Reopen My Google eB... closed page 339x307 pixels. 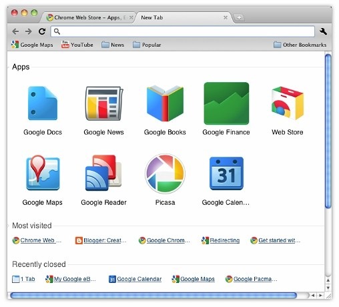[x=71, y=279]
